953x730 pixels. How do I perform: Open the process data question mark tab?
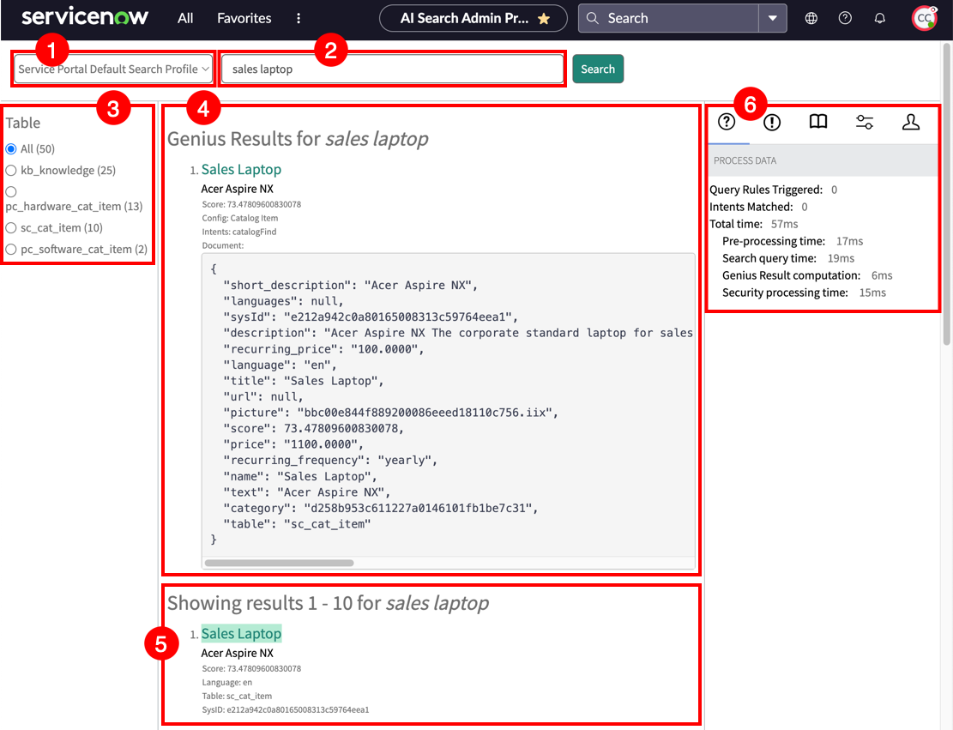tap(727, 122)
